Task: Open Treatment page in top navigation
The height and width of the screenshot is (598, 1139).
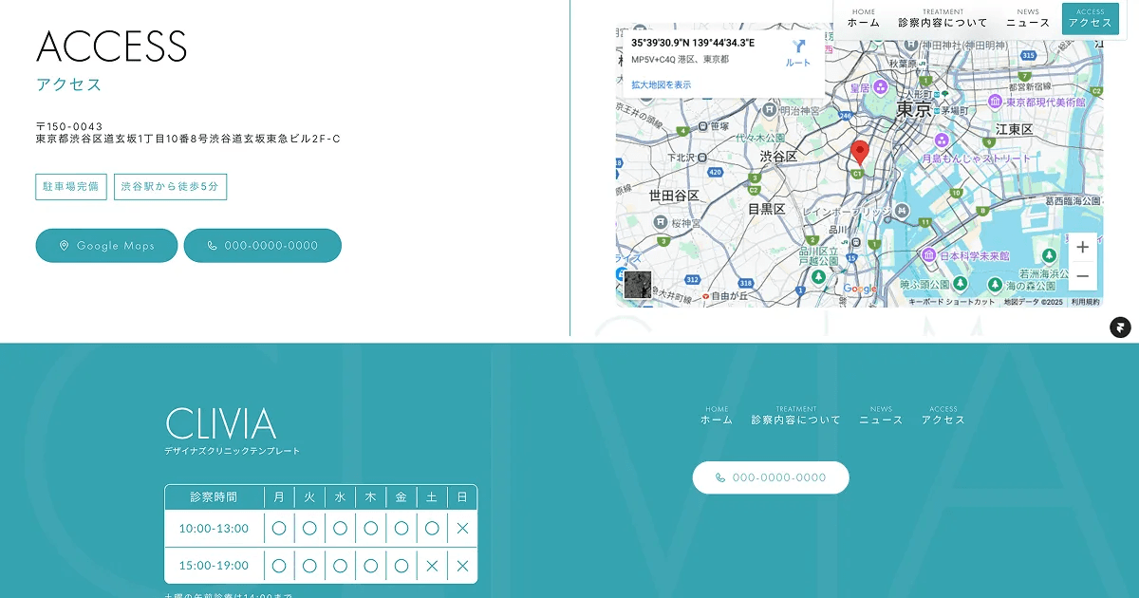Action: (943, 18)
